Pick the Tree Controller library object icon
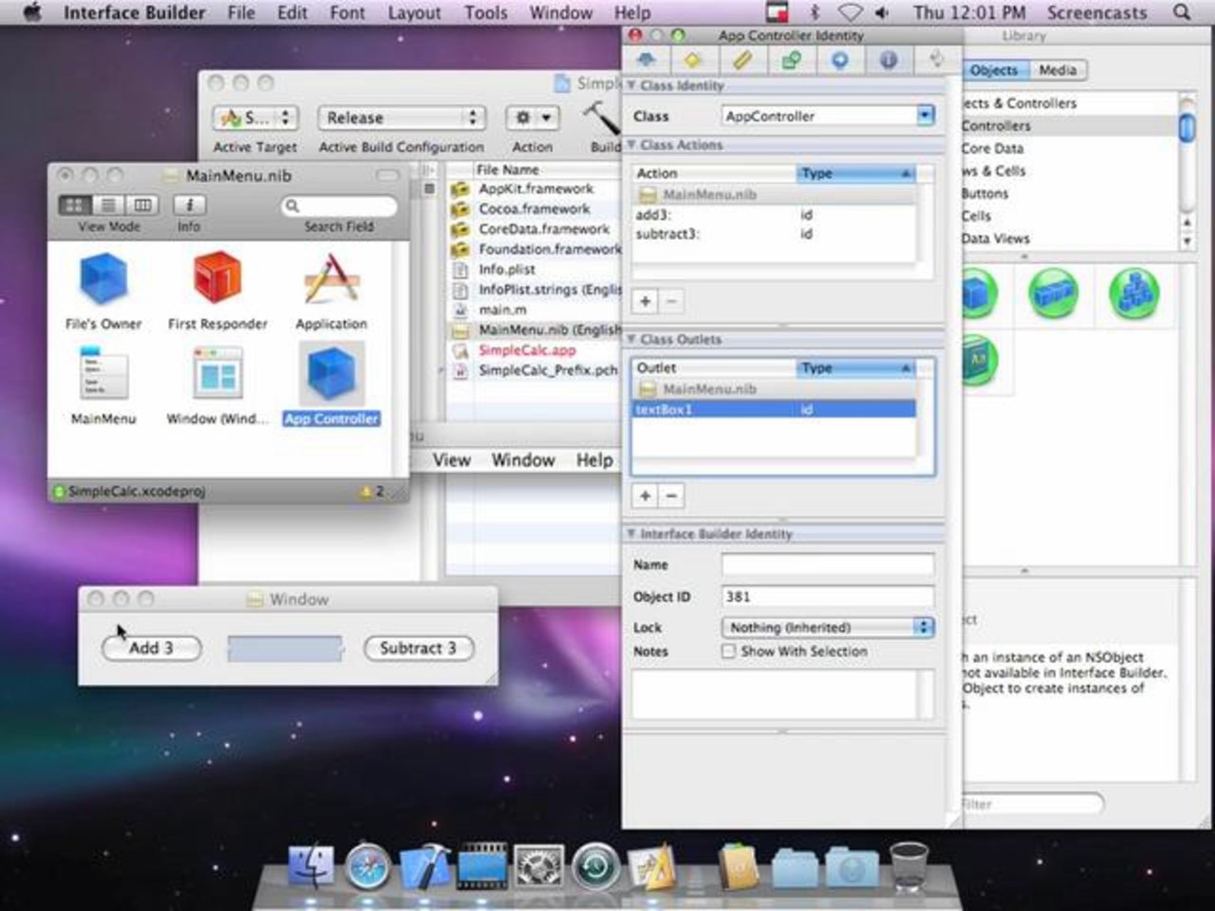1215x911 pixels. pos(1133,294)
